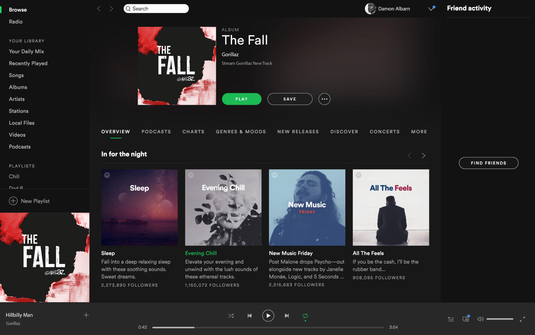Open the three-dots more options button
535x335 pixels.
tap(324, 99)
